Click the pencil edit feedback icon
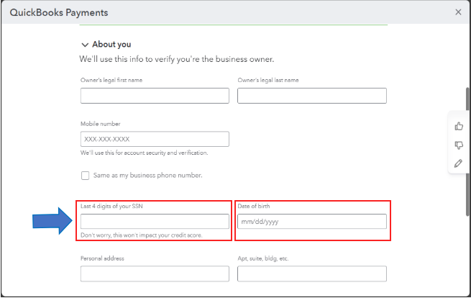 (459, 163)
